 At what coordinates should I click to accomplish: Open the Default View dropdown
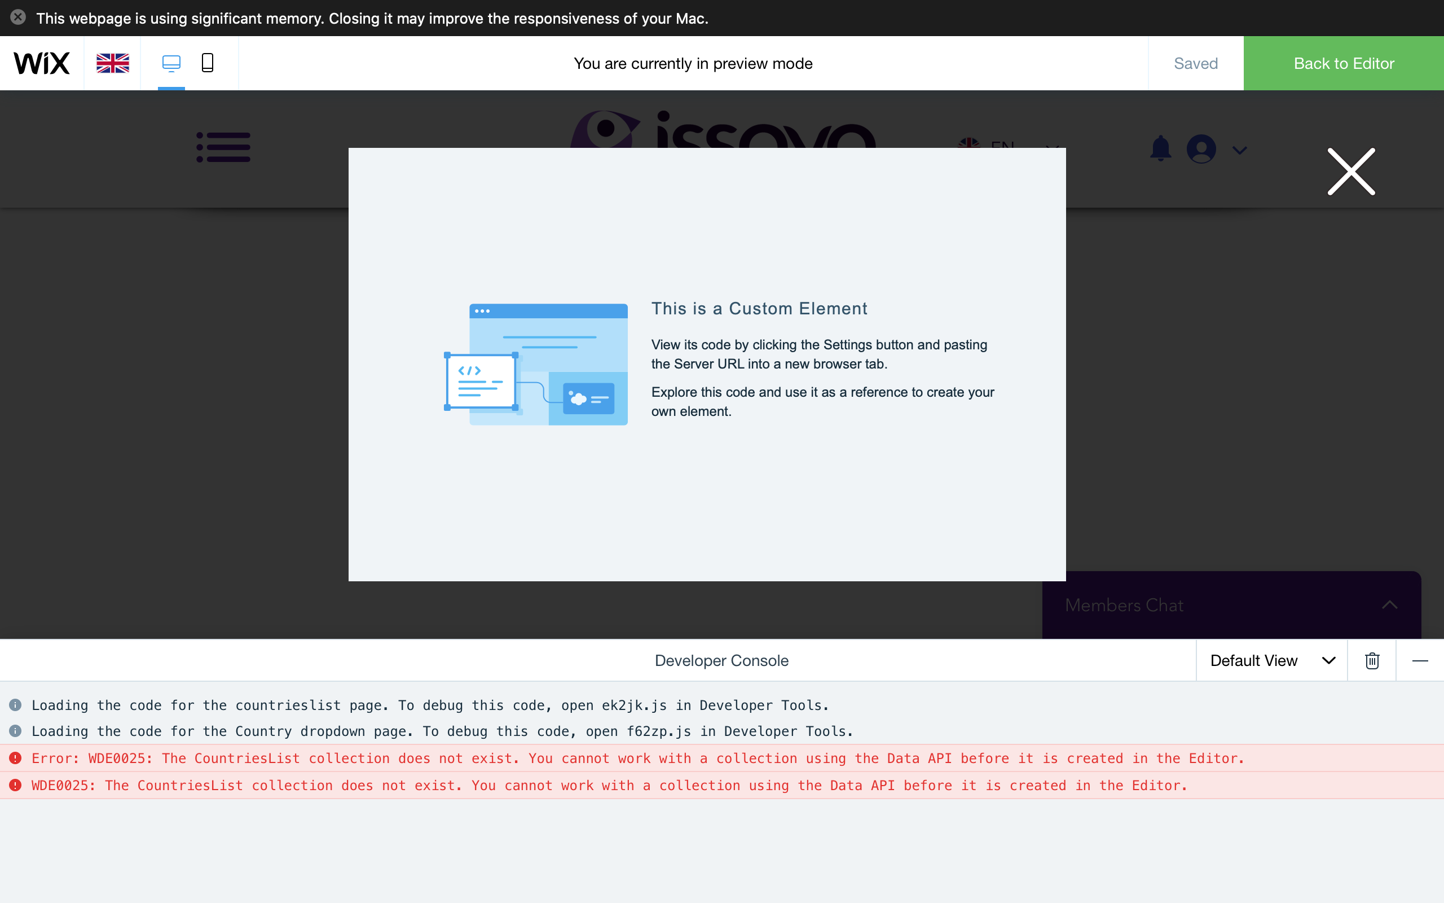point(1271,660)
